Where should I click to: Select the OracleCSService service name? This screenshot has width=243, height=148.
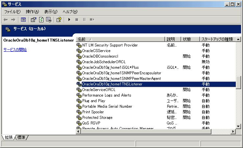click(x=96, y=51)
